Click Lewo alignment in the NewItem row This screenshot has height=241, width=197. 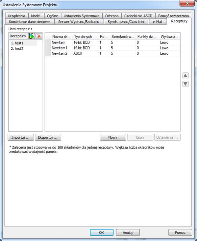click(169, 42)
